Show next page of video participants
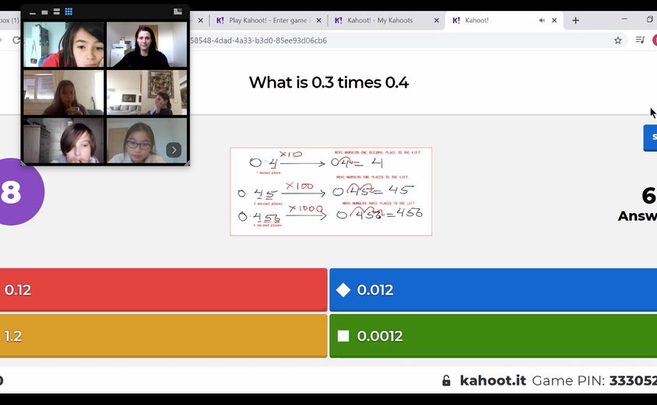 tap(174, 150)
